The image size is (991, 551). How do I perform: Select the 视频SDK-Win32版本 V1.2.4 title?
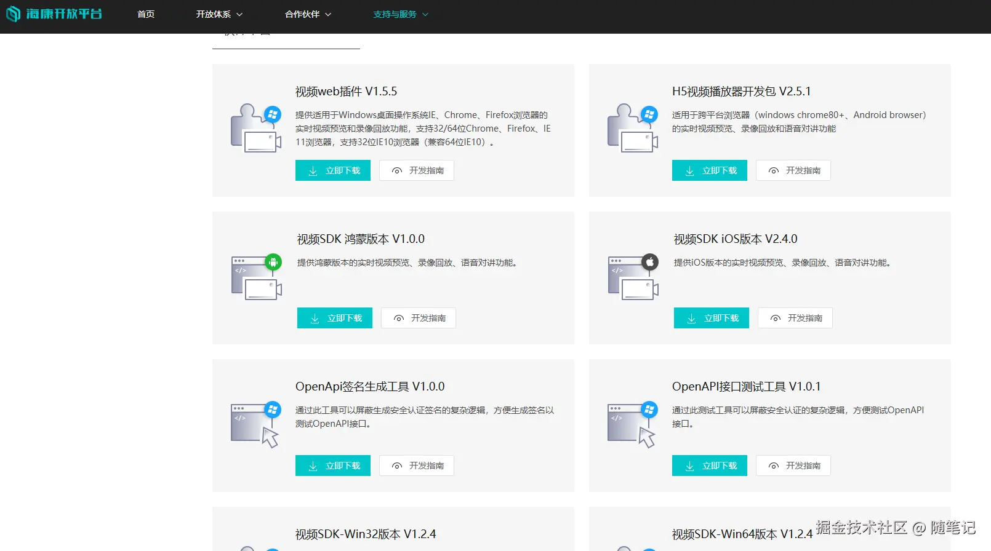pos(366,534)
